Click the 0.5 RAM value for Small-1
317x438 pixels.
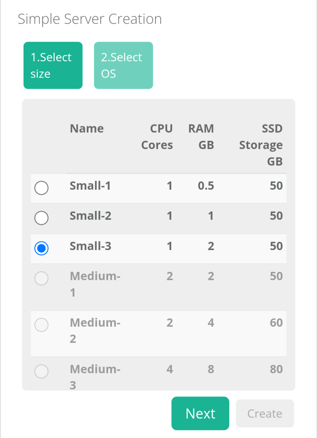pyautogui.click(x=206, y=186)
